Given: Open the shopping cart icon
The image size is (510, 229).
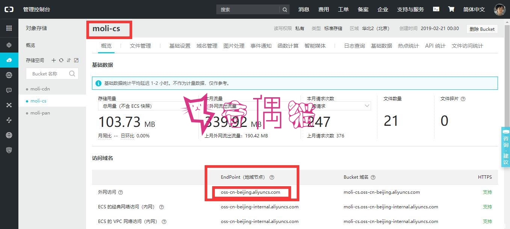Looking at the screenshot, I should pyautogui.click(x=451, y=9).
